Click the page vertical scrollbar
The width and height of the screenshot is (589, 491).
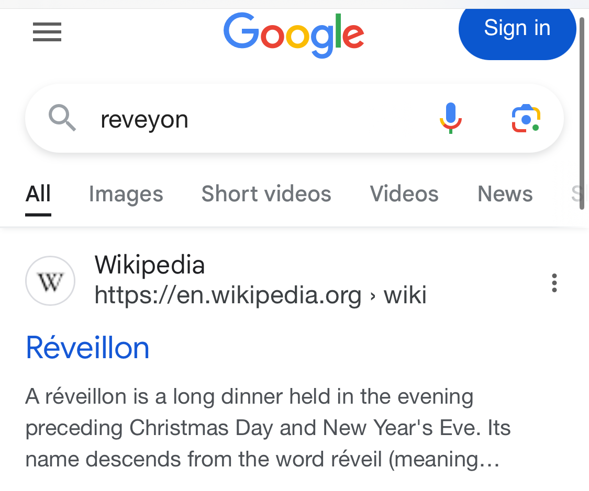(x=582, y=112)
